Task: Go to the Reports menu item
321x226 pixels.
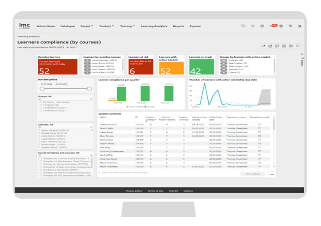Action: [178, 26]
